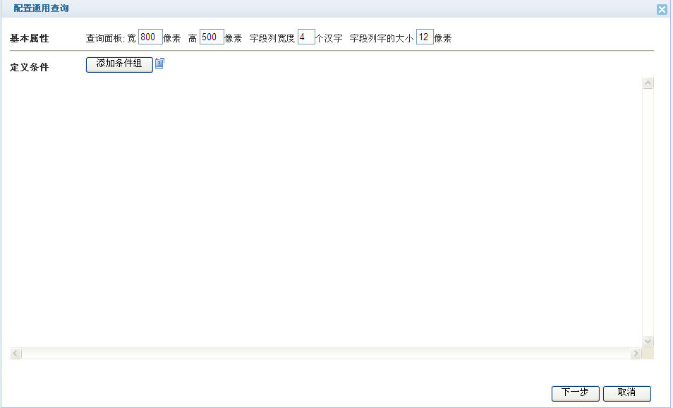Click the 下一步 button
Image resolution: width=673 pixels, height=408 pixels.
tap(575, 393)
